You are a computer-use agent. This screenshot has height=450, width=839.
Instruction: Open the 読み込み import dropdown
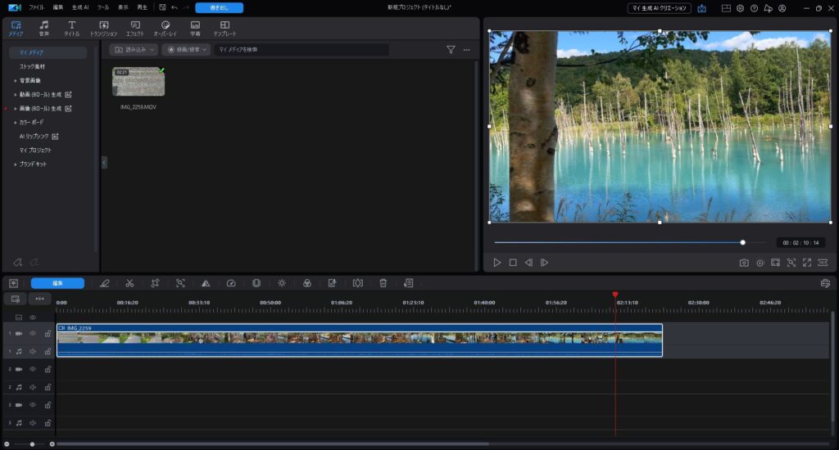(134, 50)
